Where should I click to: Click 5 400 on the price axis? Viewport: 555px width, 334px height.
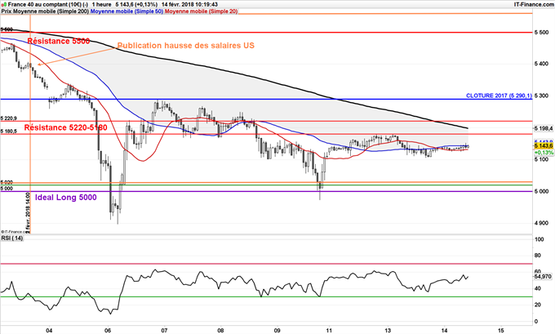point(542,64)
